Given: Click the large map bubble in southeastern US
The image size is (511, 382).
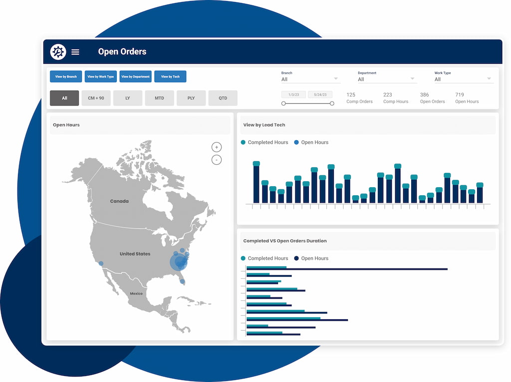Looking at the screenshot, I should [179, 262].
